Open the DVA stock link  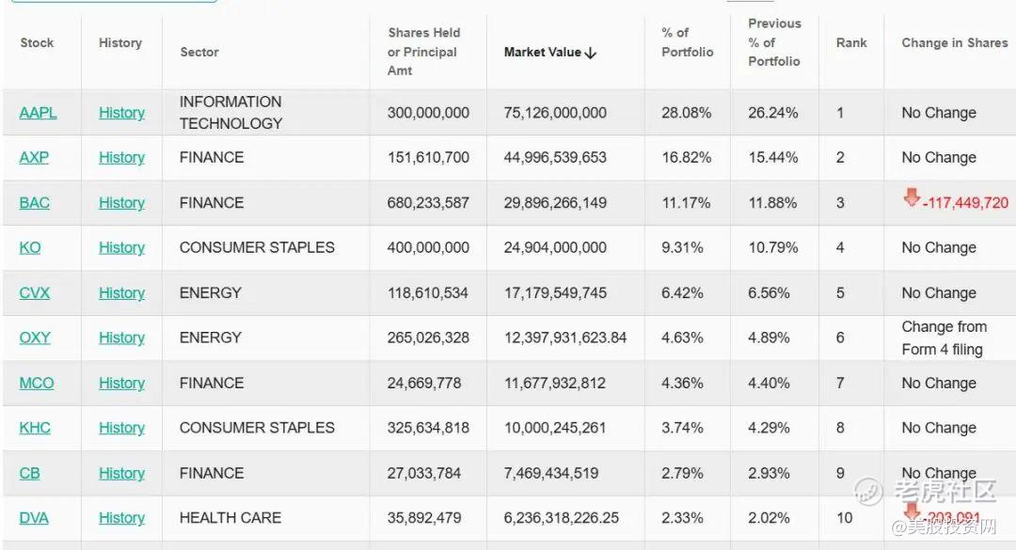[x=34, y=518]
